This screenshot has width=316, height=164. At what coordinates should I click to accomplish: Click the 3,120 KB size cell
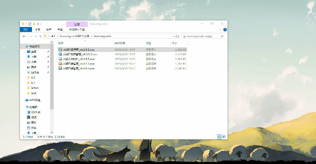pyautogui.click(x=181, y=54)
